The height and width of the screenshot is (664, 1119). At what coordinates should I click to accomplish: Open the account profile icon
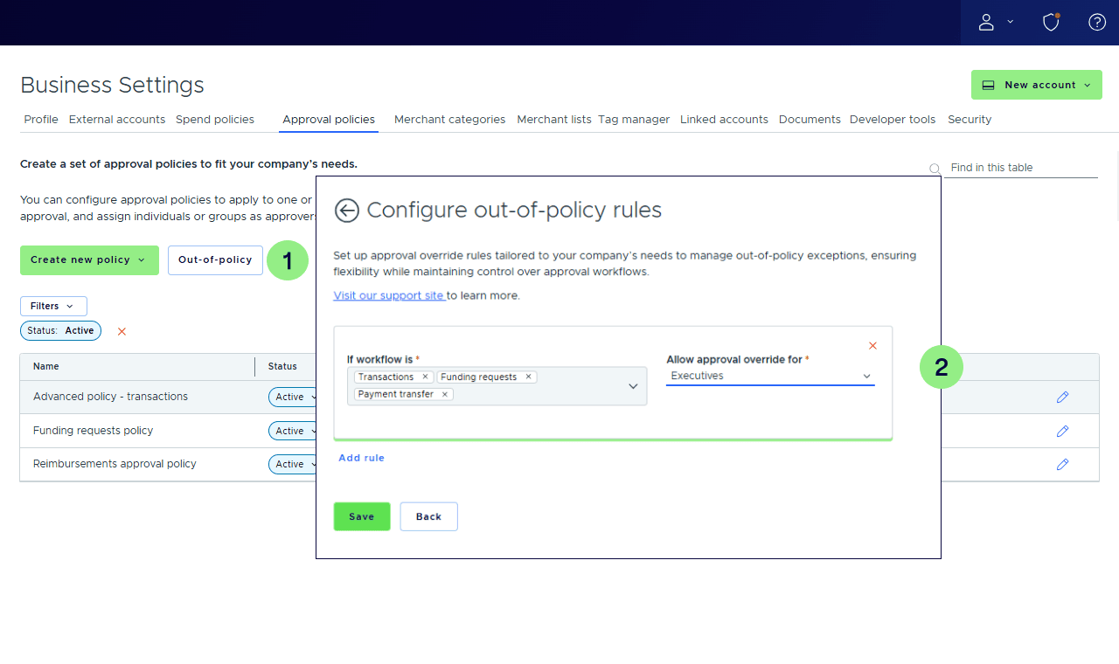click(986, 22)
